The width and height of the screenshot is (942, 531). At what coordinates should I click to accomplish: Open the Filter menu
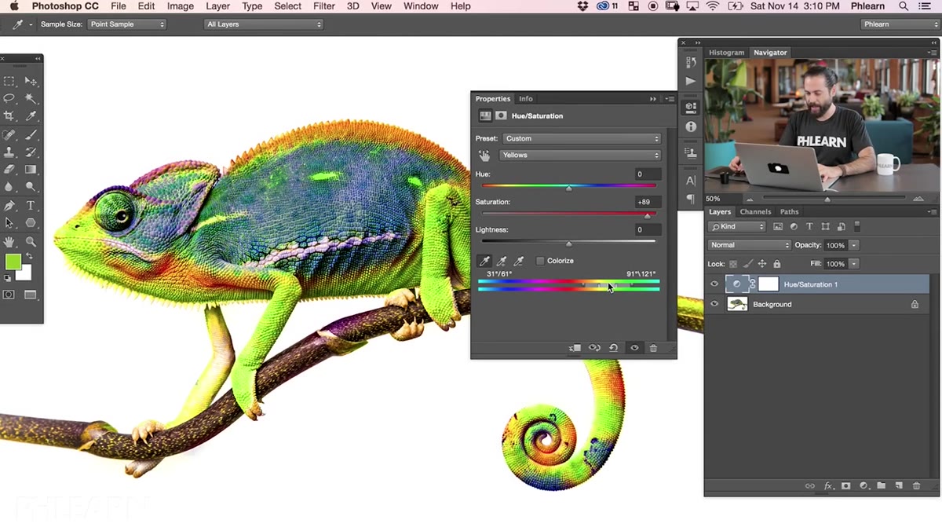[324, 6]
